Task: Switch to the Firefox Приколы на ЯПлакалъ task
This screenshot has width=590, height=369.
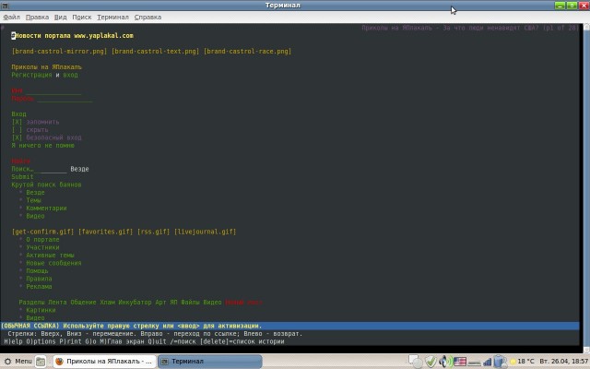Action: point(104,362)
